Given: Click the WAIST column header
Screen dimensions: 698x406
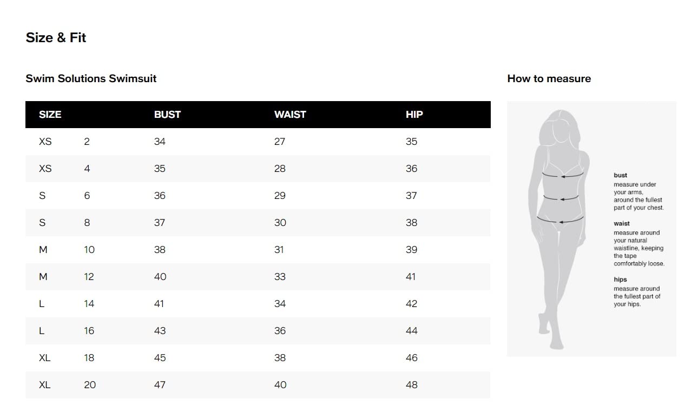Looking at the screenshot, I should pos(290,115).
